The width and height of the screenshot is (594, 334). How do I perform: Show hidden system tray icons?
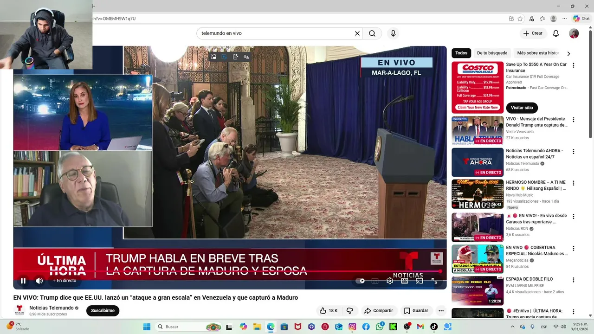tap(512, 327)
